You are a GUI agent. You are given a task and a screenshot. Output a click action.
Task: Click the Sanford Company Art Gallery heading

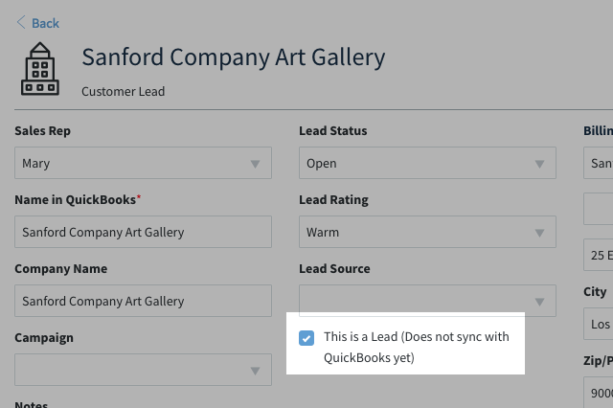(234, 57)
